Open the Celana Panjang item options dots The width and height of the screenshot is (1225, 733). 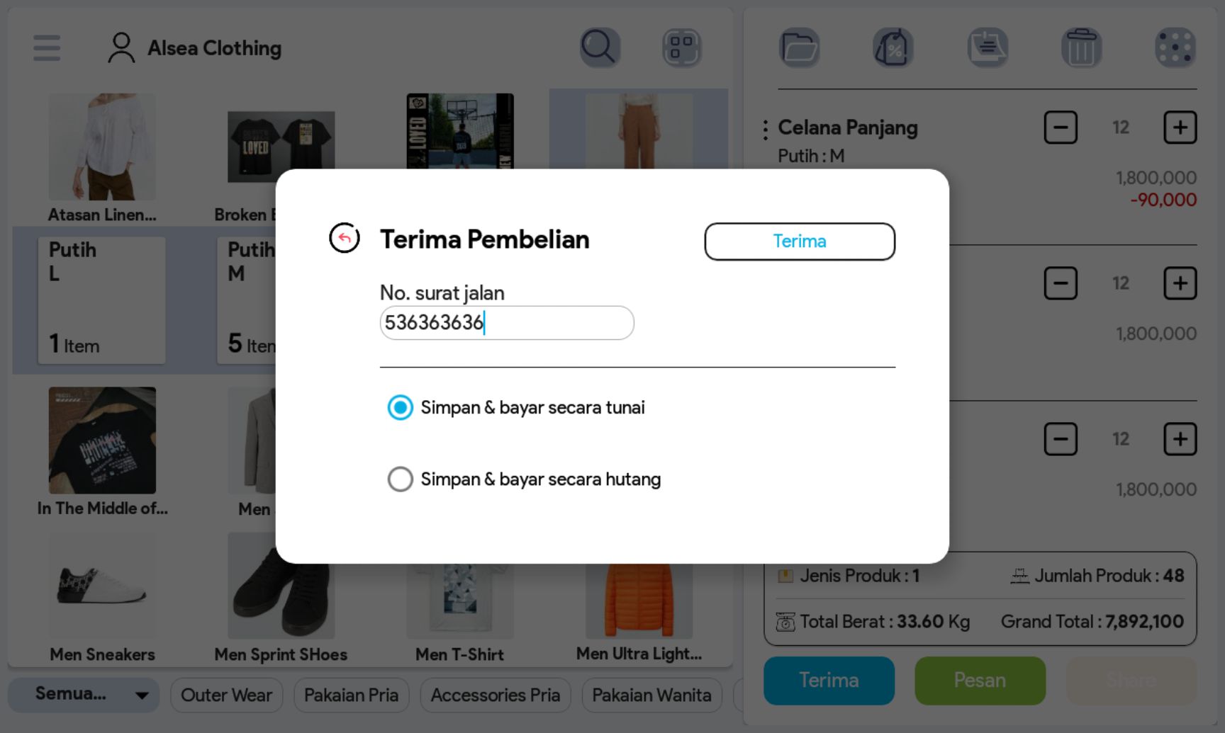tap(766, 129)
